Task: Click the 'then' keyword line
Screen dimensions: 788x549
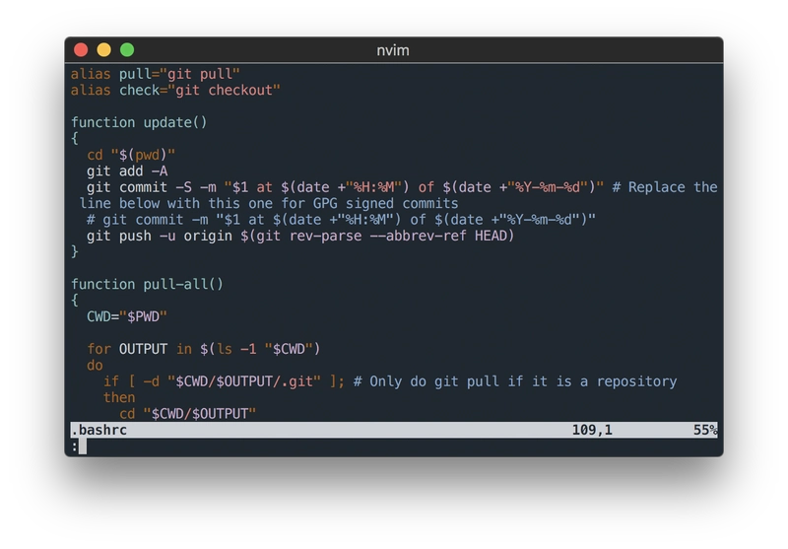Action: (x=119, y=397)
